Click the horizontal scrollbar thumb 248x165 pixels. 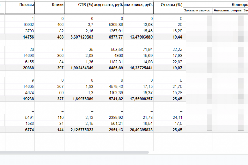tap(74, 152)
